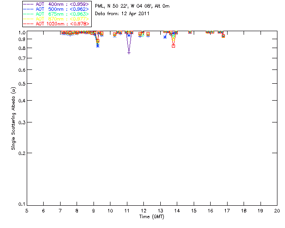This screenshot has width=285, height=228.
Task: Click the AOT 400nm legend entry
Action: [x=56, y=4]
